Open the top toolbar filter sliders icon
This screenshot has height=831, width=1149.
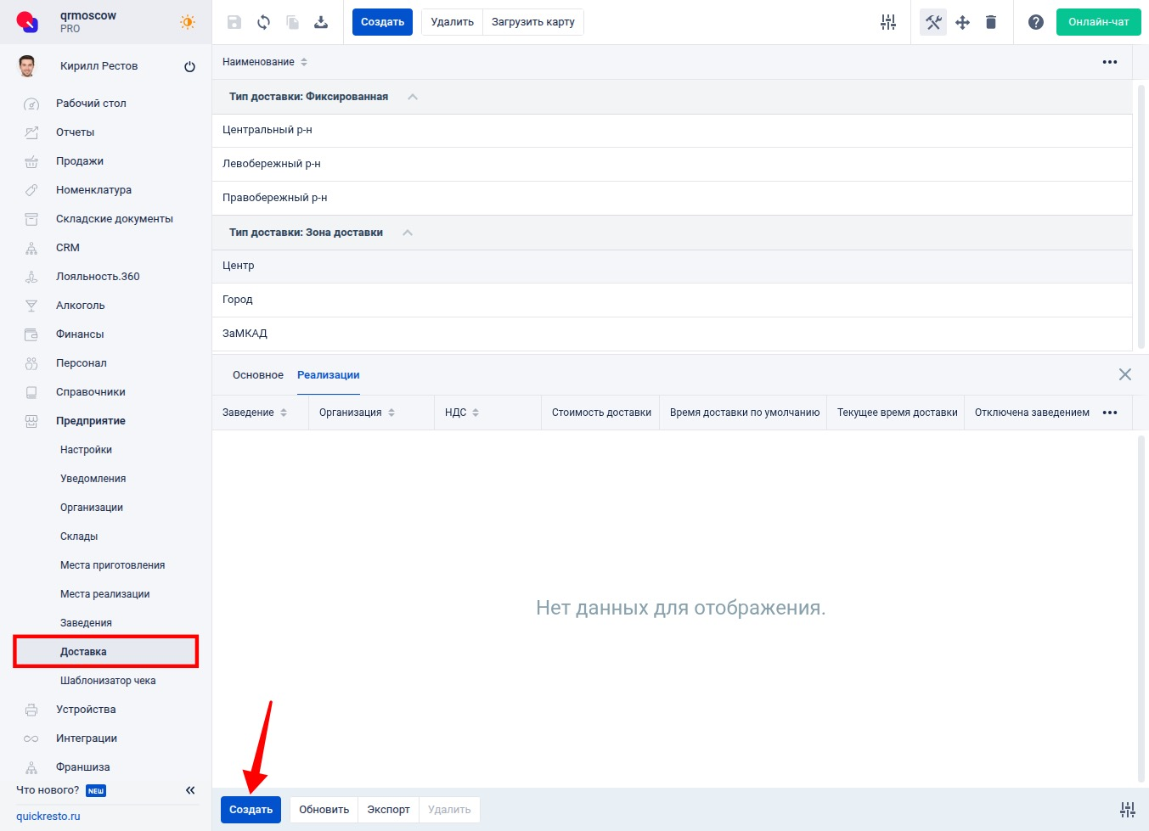click(888, 22)
